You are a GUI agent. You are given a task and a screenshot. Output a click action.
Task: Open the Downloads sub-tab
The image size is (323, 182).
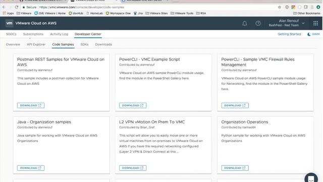pos(103,44)
